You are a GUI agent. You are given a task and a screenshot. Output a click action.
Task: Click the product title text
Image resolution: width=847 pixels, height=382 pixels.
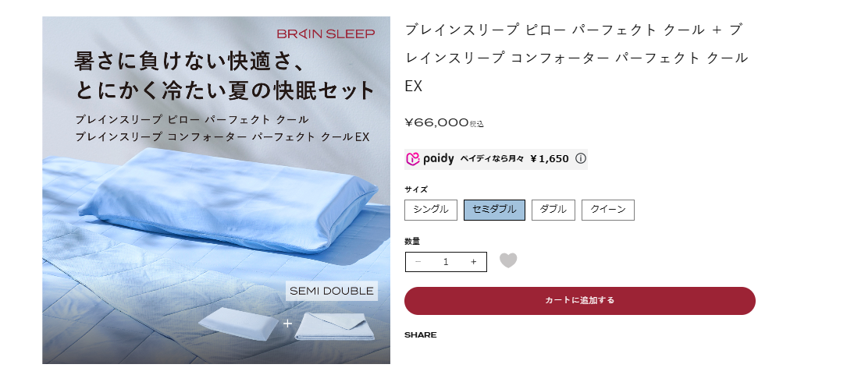(x=576, y=58)
